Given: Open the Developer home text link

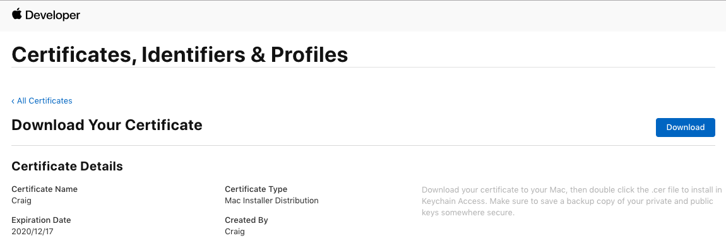Looking at the screenshot, I should click(x=52, y=15).
